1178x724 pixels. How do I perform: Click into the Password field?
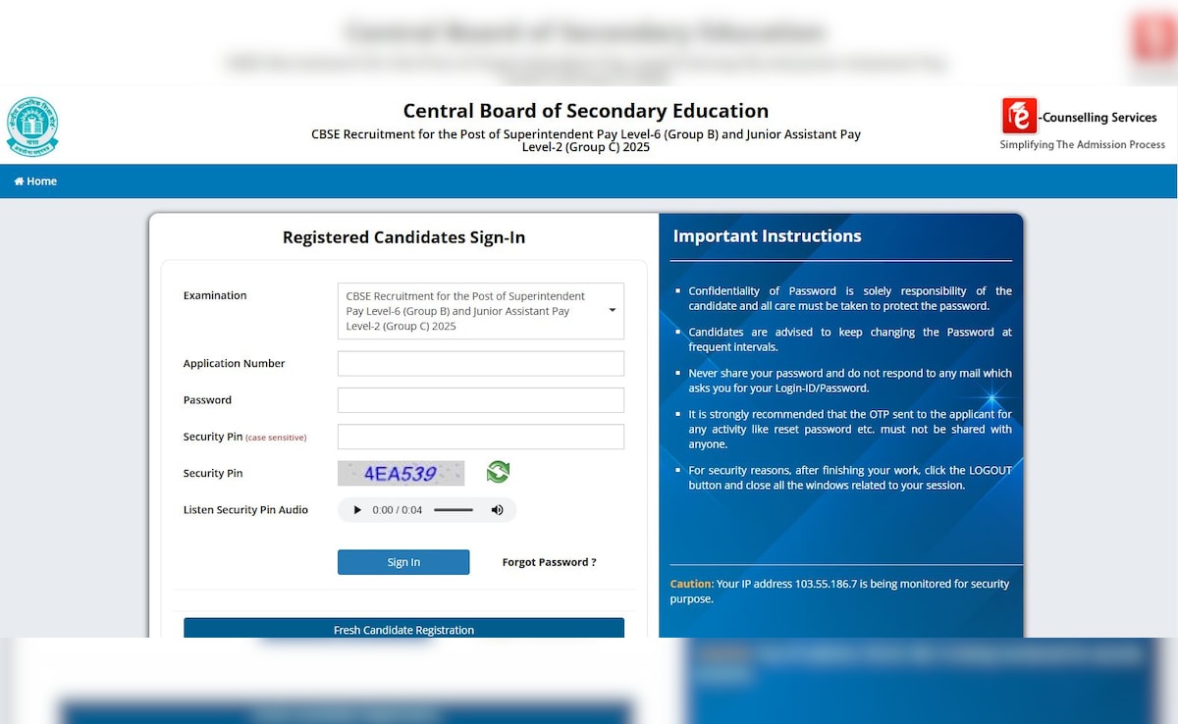coord(481,400)
